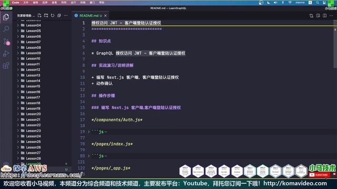Expand the Lesson08 folder
The width and height of the screenshot is (337, 189).
[x=18, y=48]
